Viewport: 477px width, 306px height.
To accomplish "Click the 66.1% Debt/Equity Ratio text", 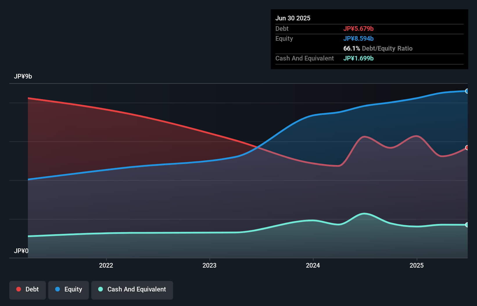I will pyautogui.click(x=378, y=48).
